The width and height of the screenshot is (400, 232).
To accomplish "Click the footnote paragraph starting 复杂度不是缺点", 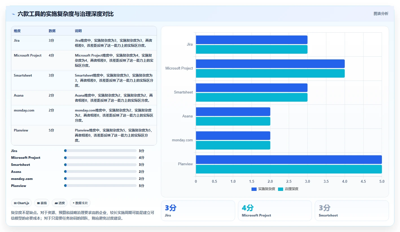I will 82,215.
